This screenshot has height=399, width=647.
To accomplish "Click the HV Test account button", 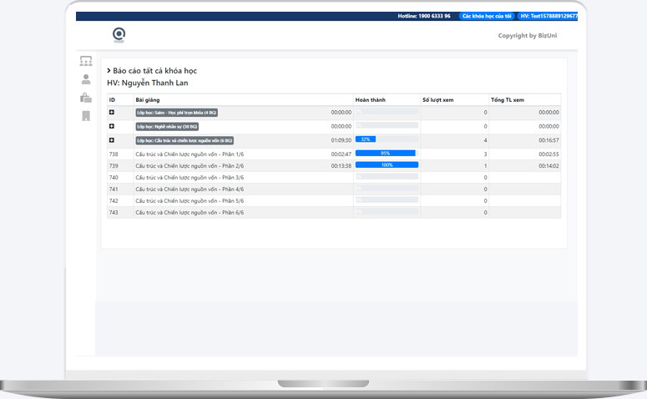I will [547, 16].
